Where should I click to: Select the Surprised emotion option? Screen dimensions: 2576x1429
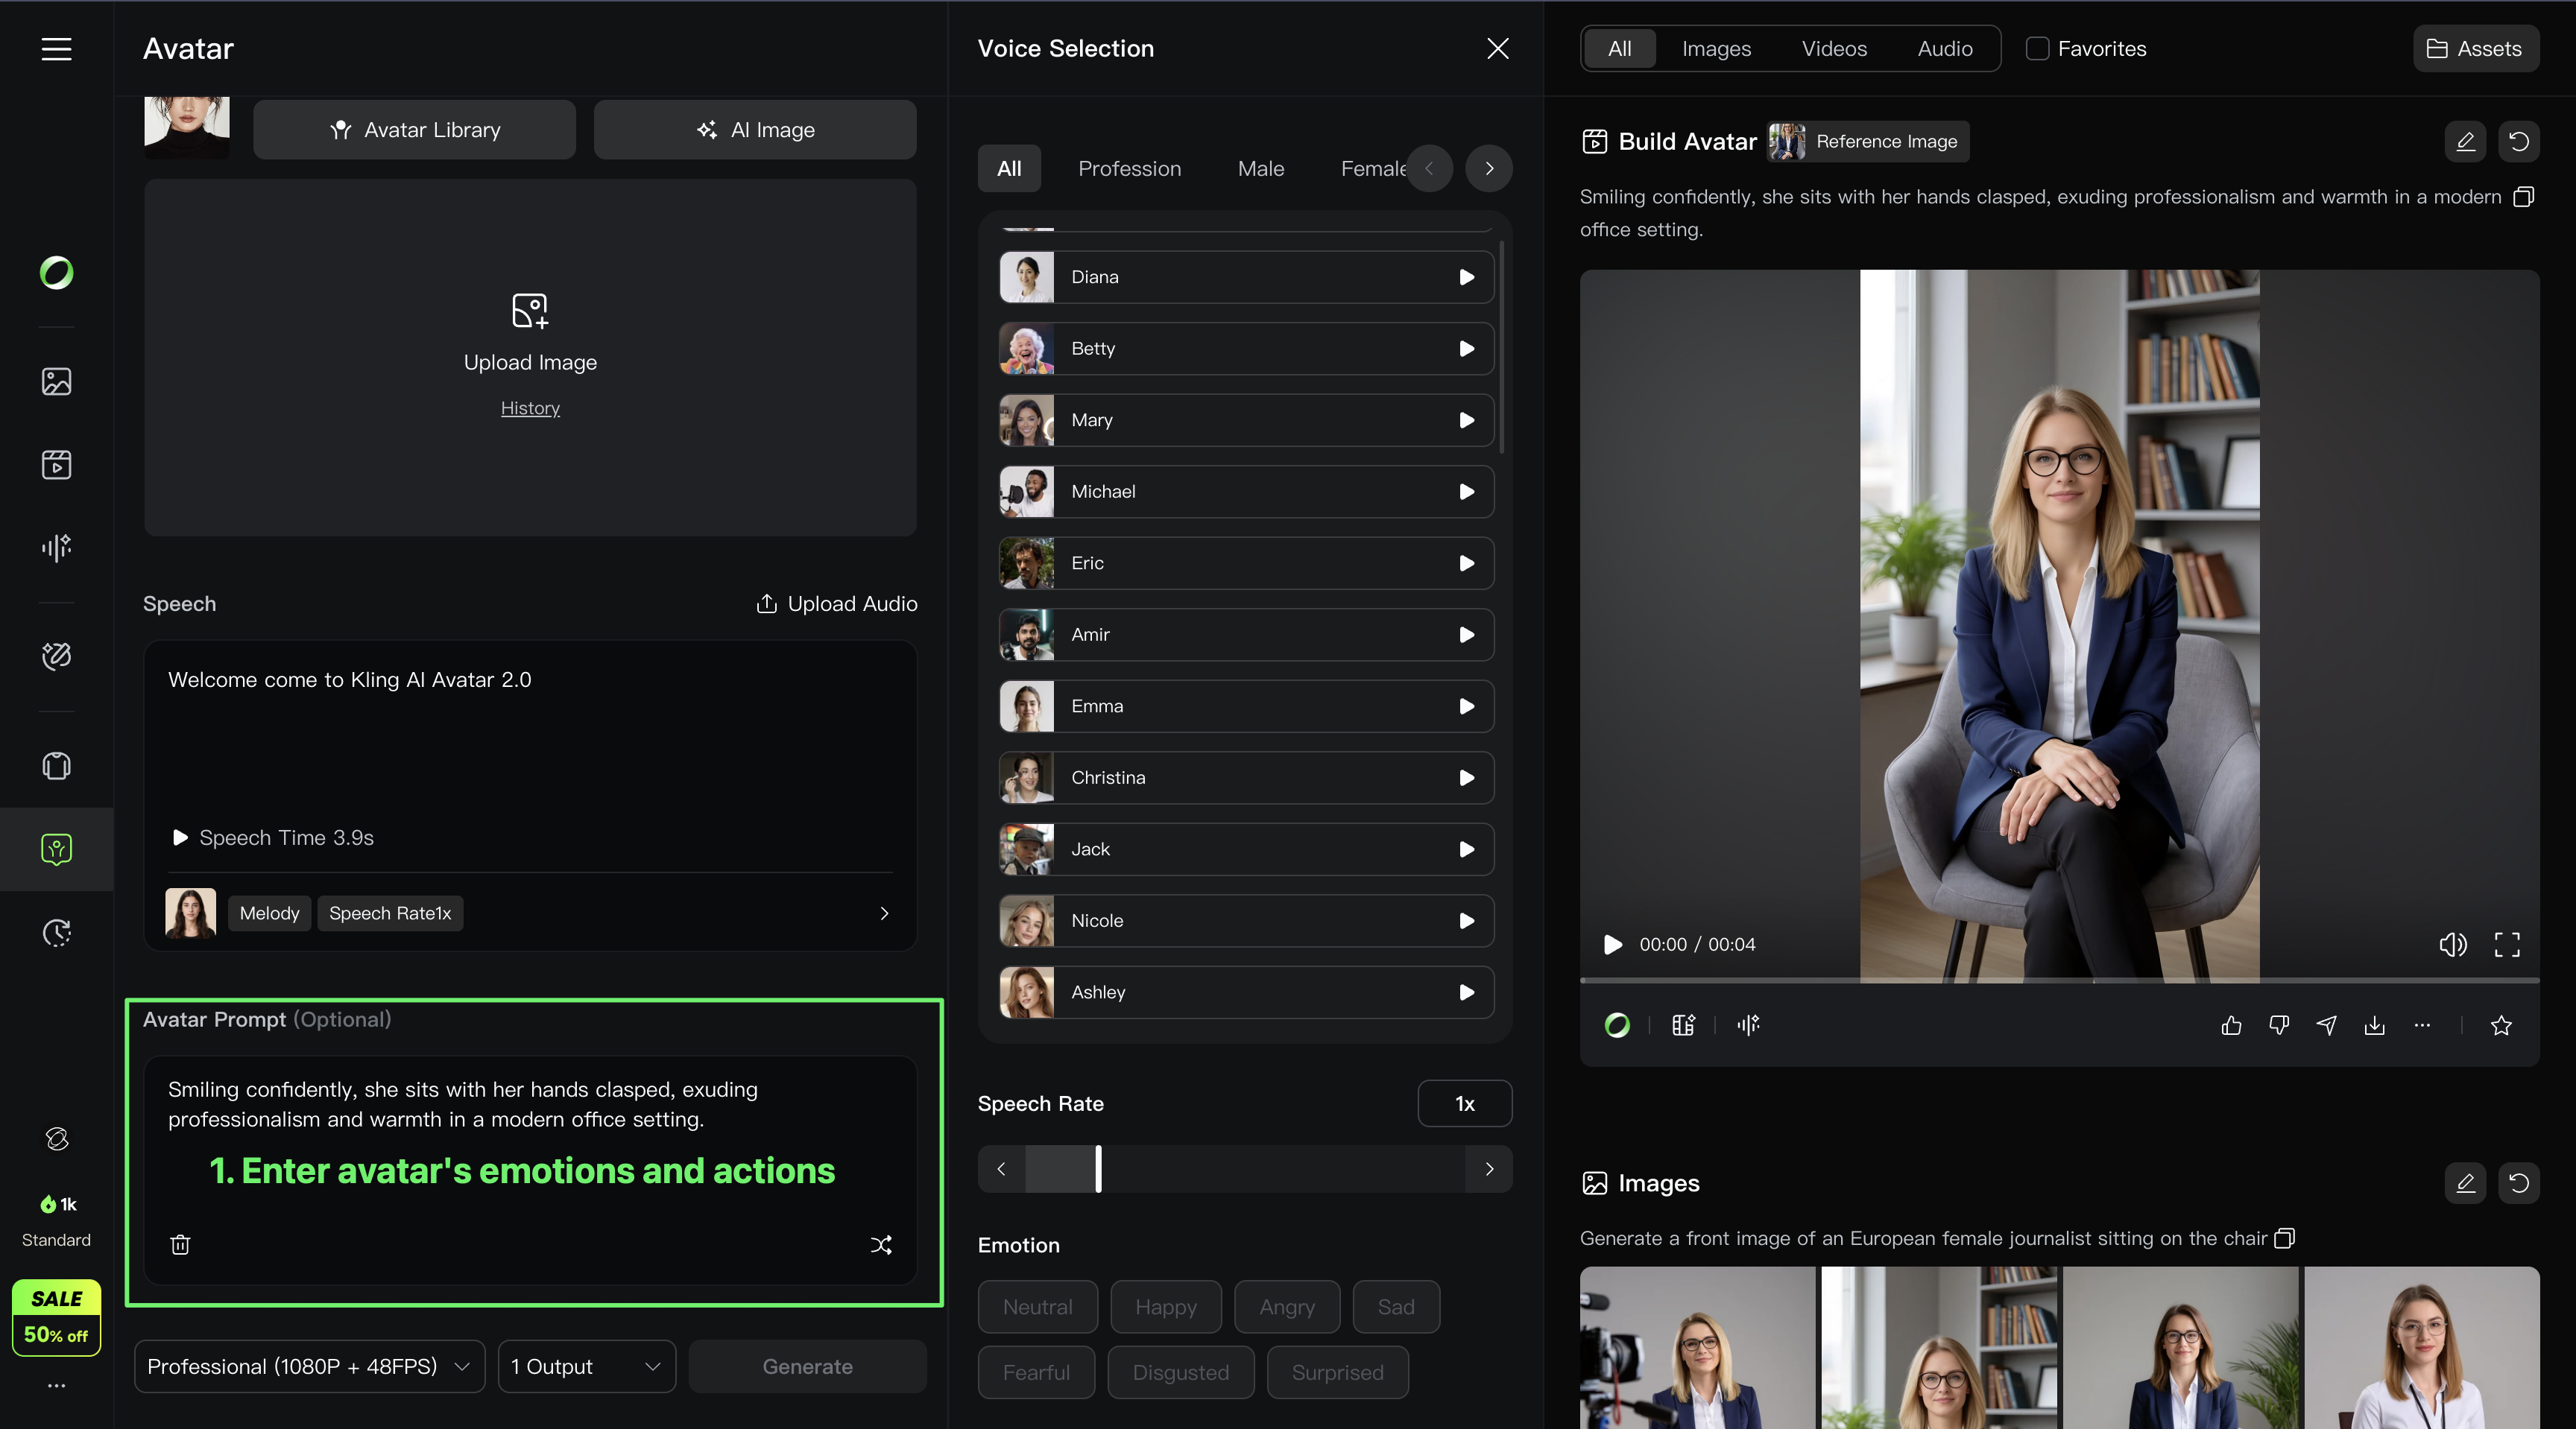click(1337, 1372)
